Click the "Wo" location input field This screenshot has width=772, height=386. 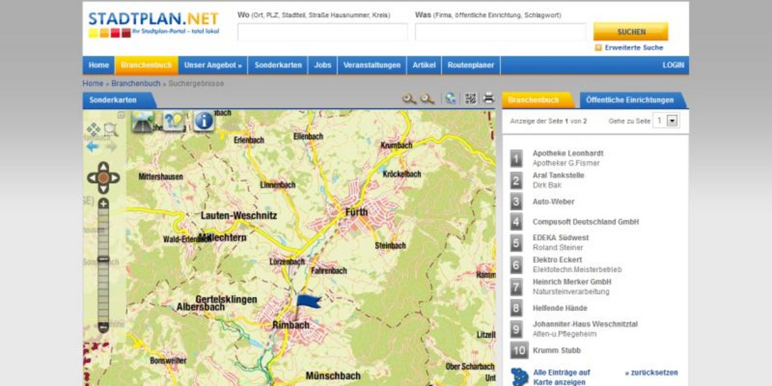pyautogui.click(x=322, y=31)
